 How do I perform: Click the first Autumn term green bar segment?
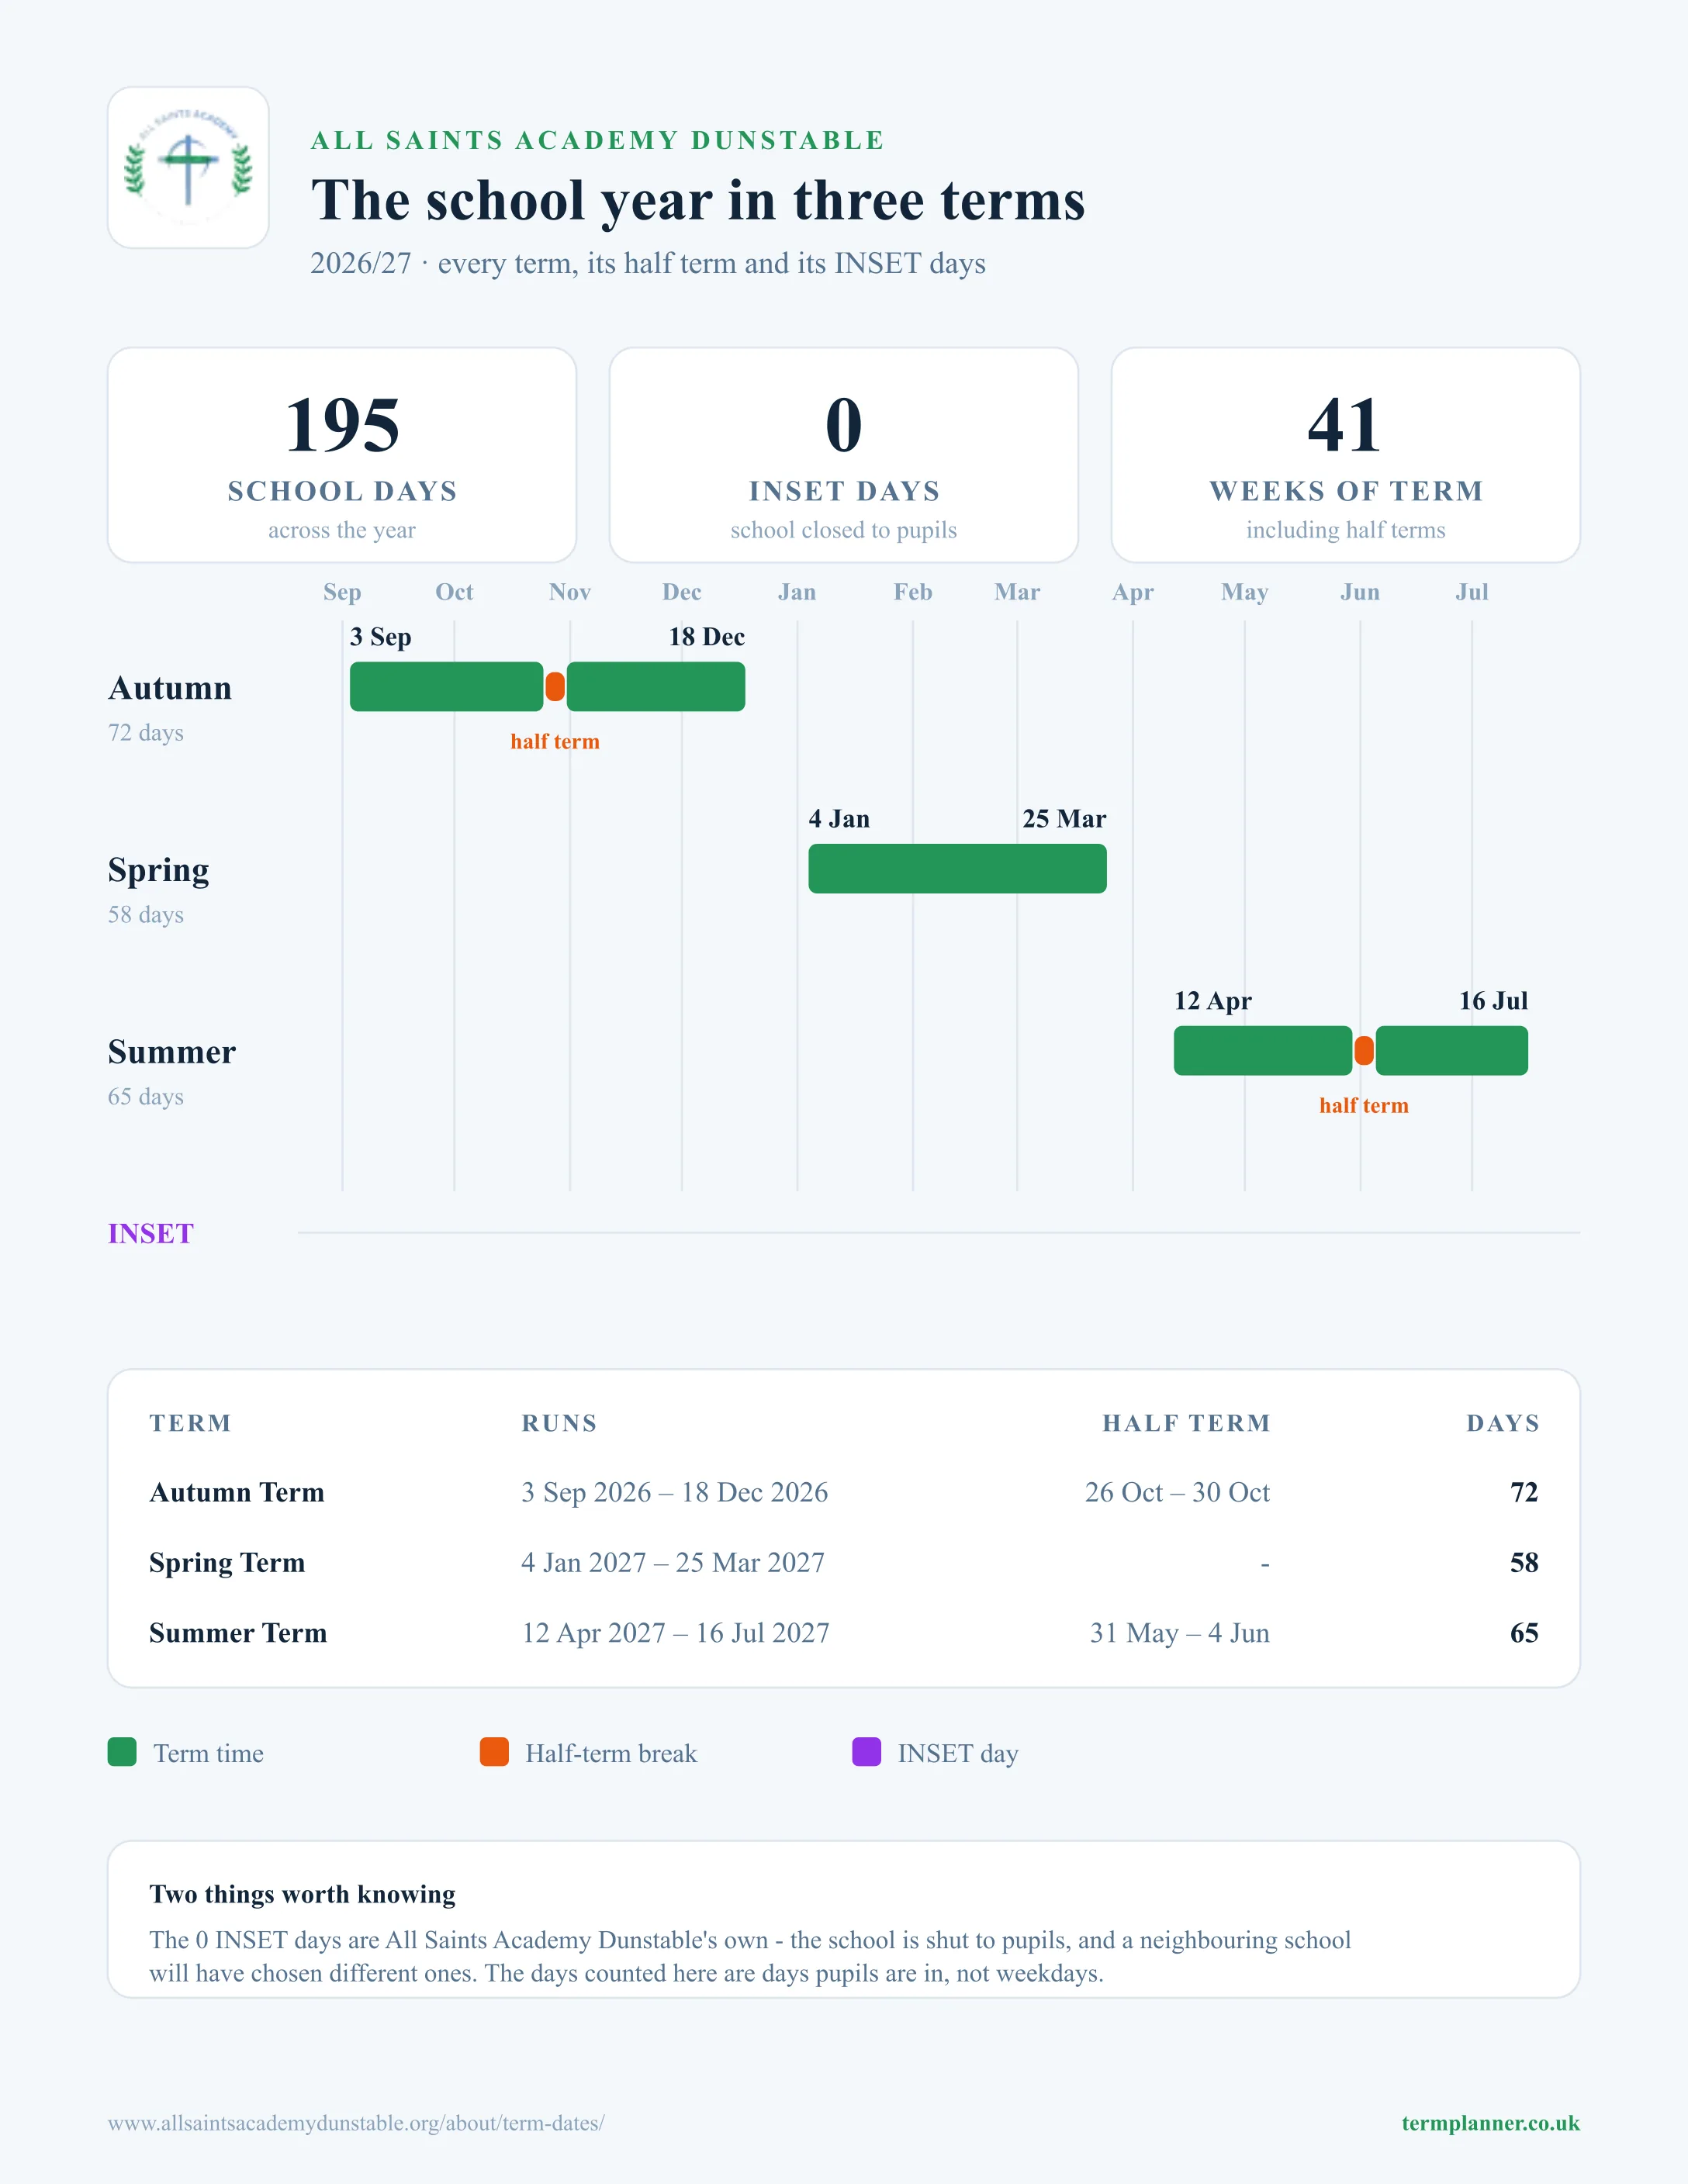[x=446, y=687]
